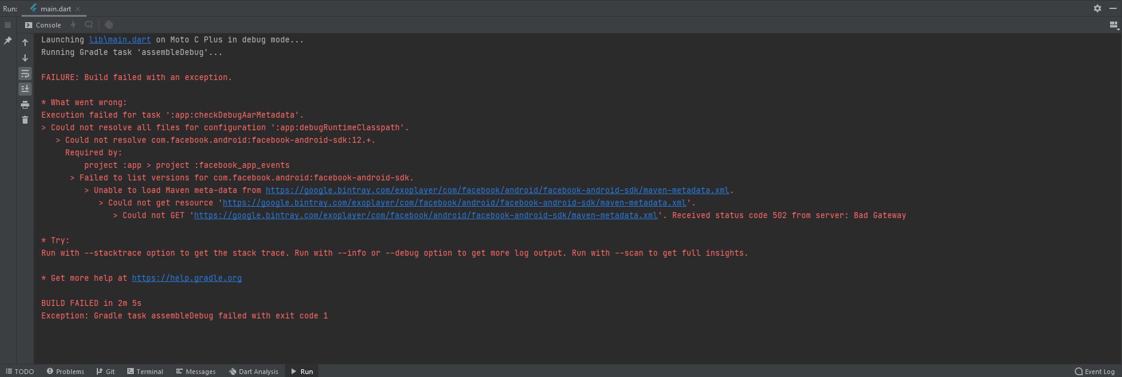This screenshot has height=377, width=1122.
Task: Click 'Could not resolve com.facebook.android:facebook-android-sdk:12.+' line
Action: coord(216,140)
